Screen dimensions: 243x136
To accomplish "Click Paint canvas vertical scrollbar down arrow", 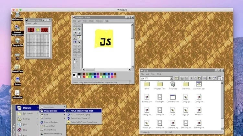I will pyautogui.click(x=132, y=67).
